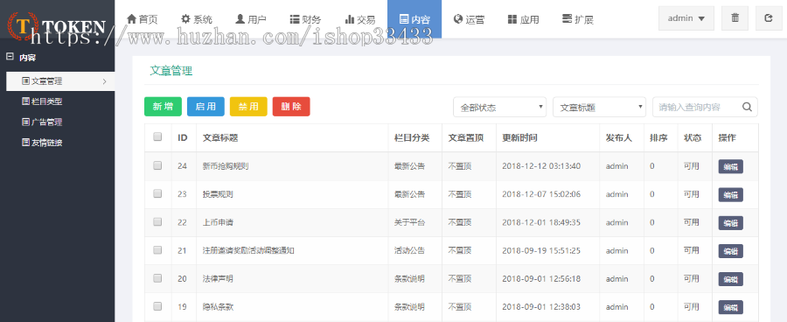Collapse the 内容 sidebar section

(10, 57)
